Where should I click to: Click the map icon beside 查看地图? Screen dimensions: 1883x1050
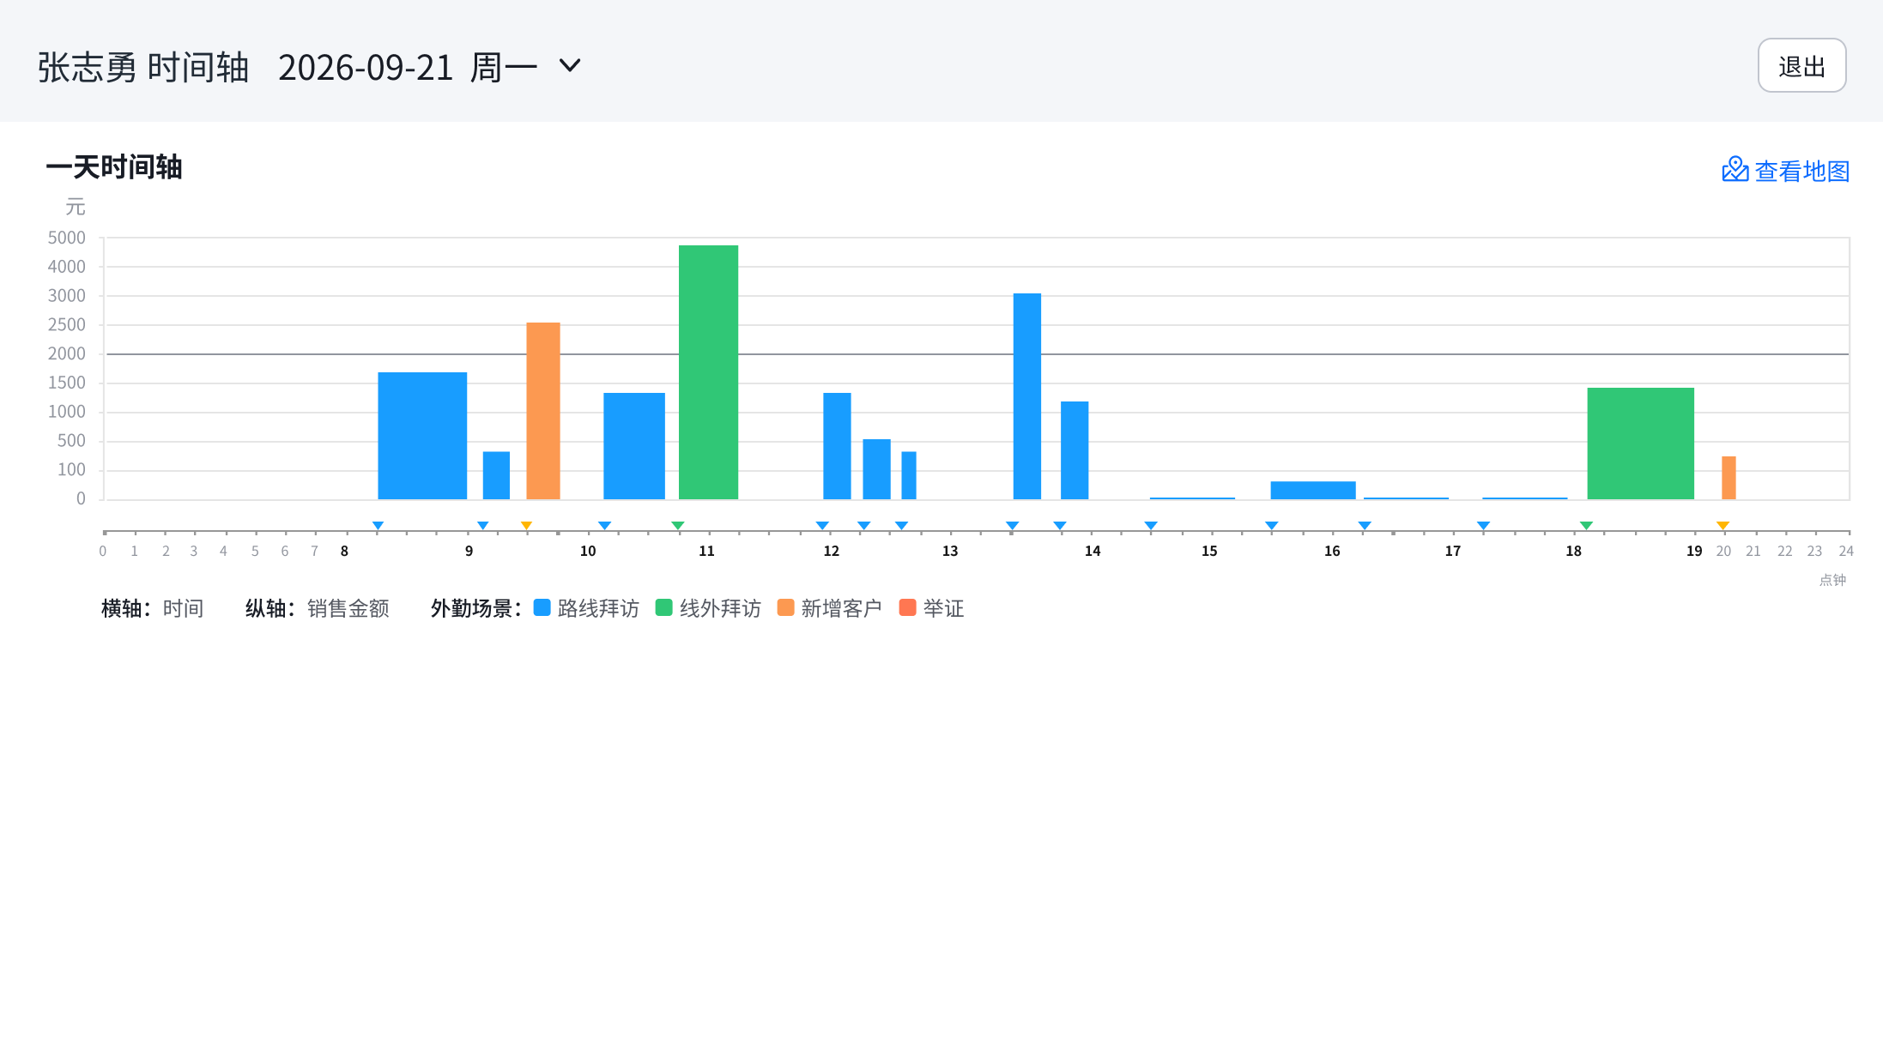1735,170
